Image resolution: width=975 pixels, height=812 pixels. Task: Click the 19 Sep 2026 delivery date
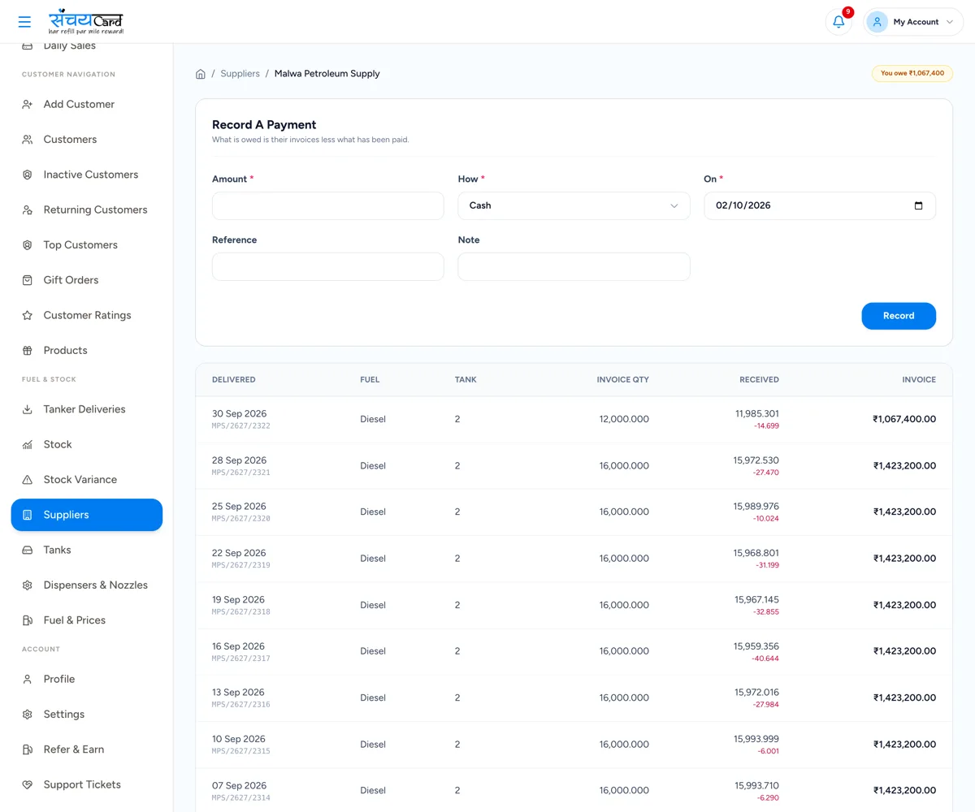(238, 600)
